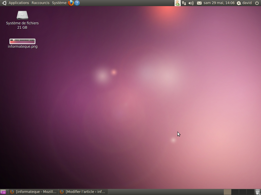Switch to the second workspace
The height and width of the screenshot is (195, 261).
235,192
